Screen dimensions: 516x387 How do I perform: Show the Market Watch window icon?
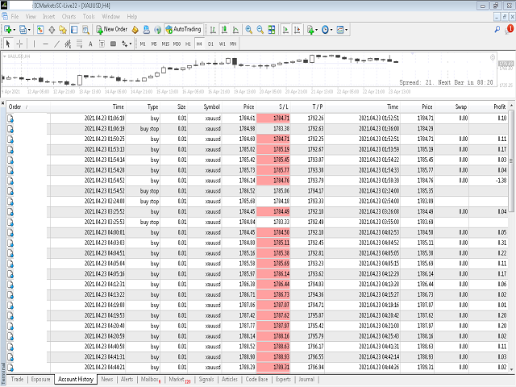(40, 30)
